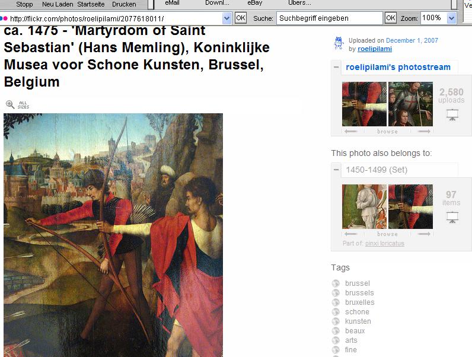Start the photostream slideshow icon
Screen dimensions: 472x357
coord(452,115)
